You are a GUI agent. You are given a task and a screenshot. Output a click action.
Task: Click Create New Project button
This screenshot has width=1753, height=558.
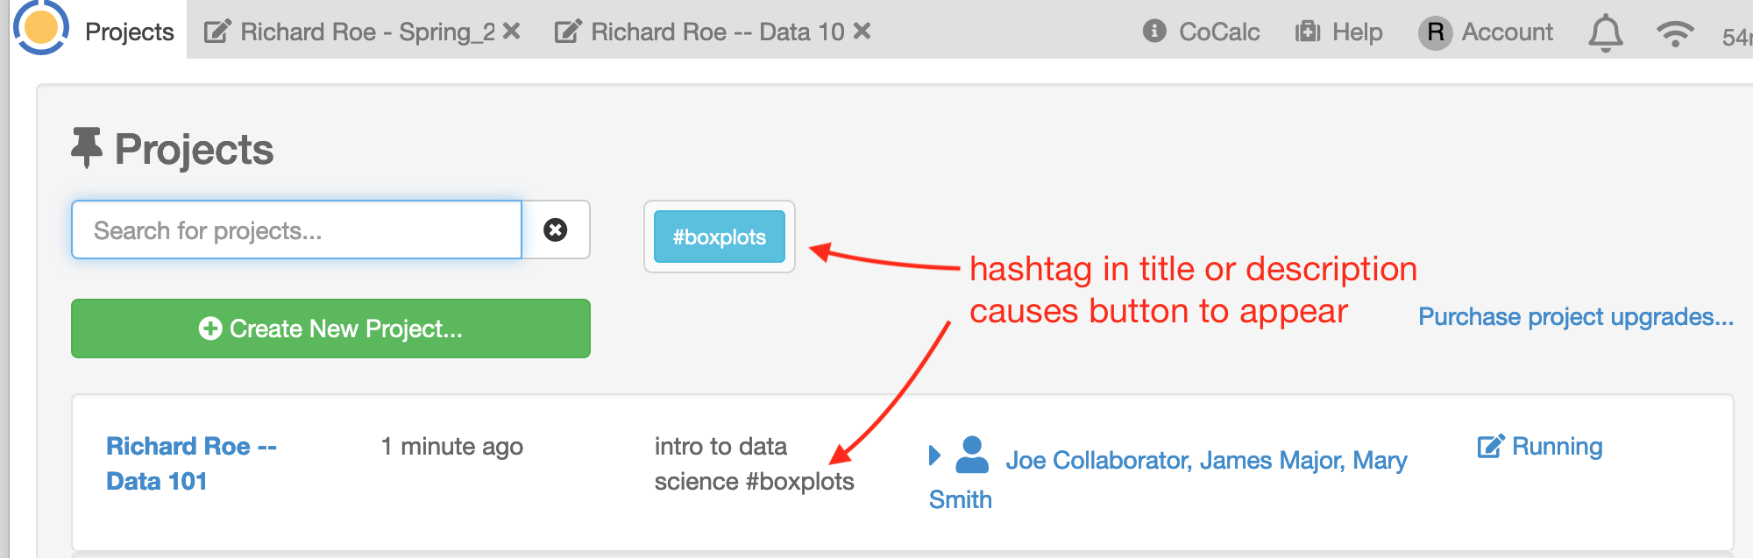tap(330, 328)
